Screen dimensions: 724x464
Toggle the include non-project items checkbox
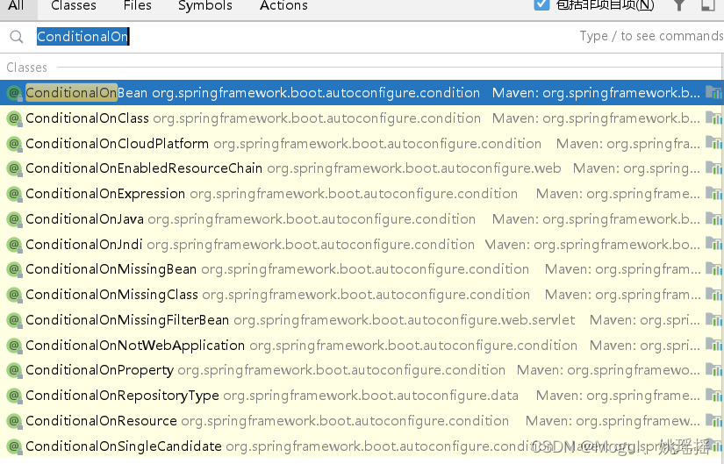point(541,4)
